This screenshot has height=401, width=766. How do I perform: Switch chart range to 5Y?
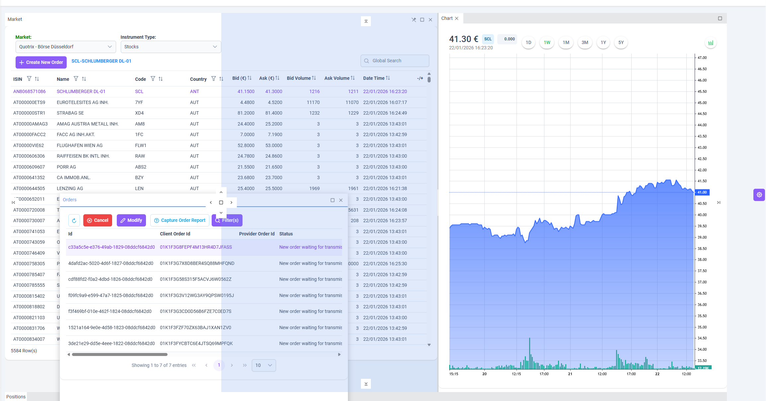[x=621, y=42]
